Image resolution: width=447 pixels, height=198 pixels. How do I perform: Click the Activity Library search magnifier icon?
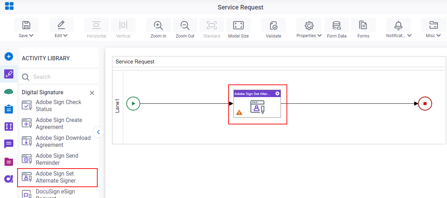[x=26, y=77]
